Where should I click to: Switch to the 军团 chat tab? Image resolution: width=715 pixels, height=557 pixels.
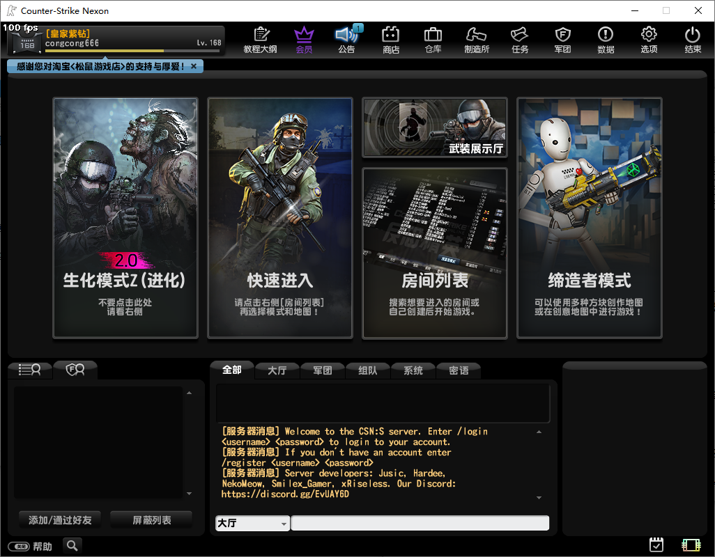[x=322, y=370]
